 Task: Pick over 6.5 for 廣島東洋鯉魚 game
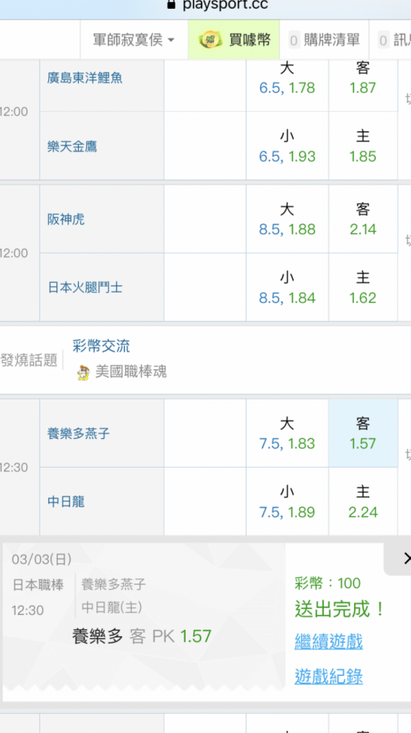click(287, 78)
